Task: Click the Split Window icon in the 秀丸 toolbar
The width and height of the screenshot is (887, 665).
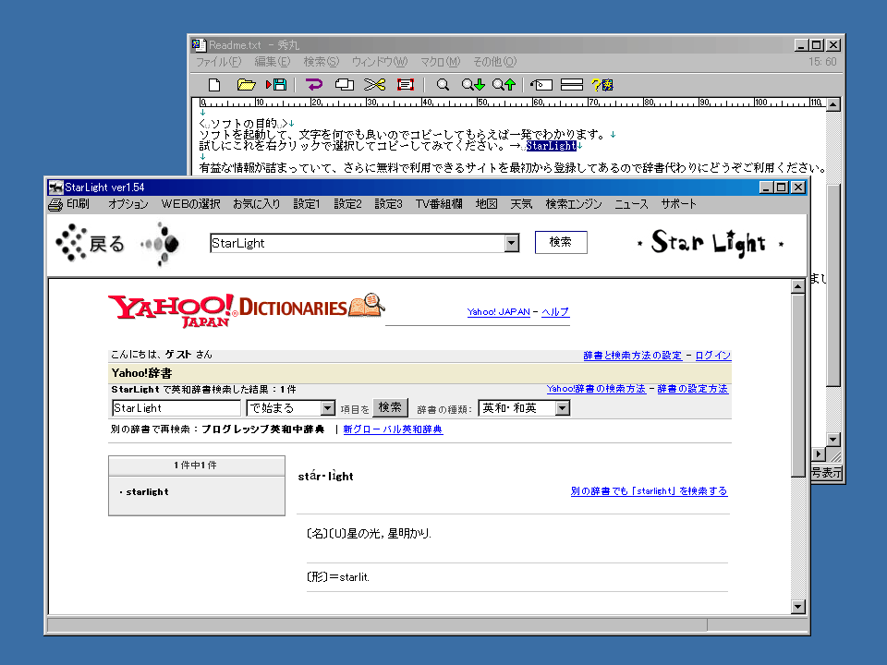Action: (x=572, y=85)
